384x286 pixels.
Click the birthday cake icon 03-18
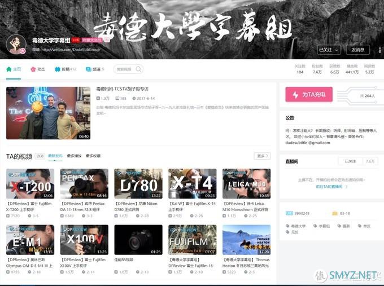[335, 213]
